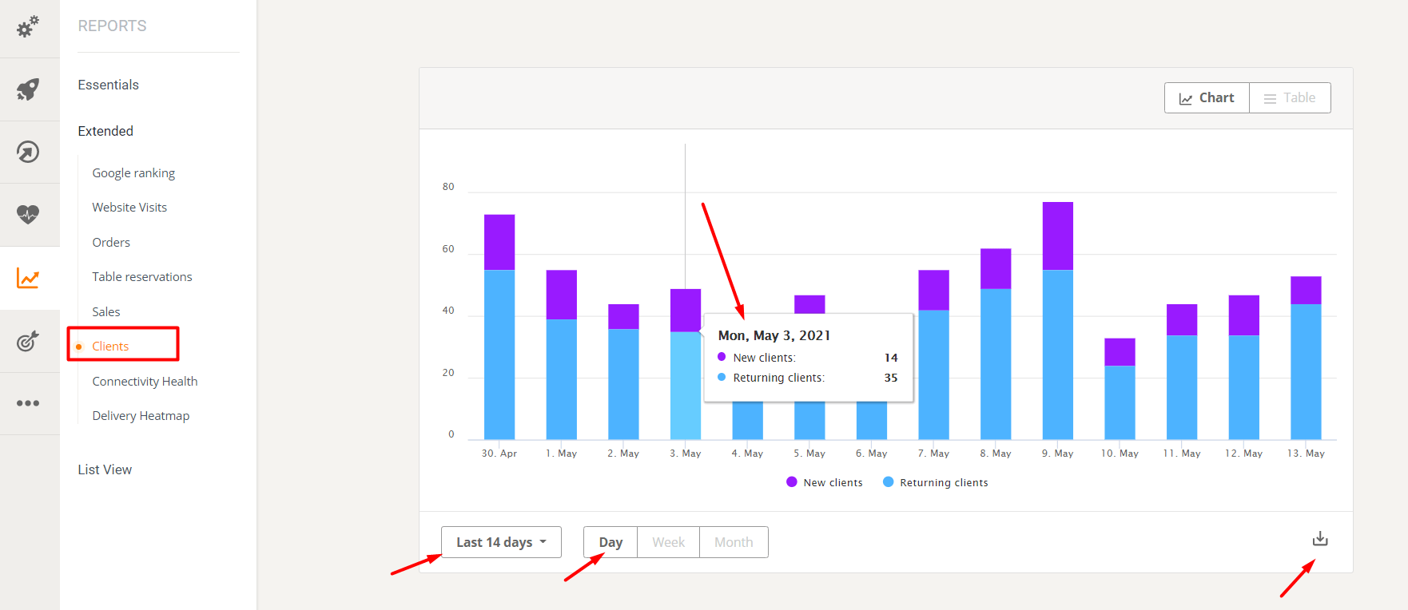The image size is (1408, 610).
Task: Open the heartbeat health icon section
Action: (x=28, y=214)
